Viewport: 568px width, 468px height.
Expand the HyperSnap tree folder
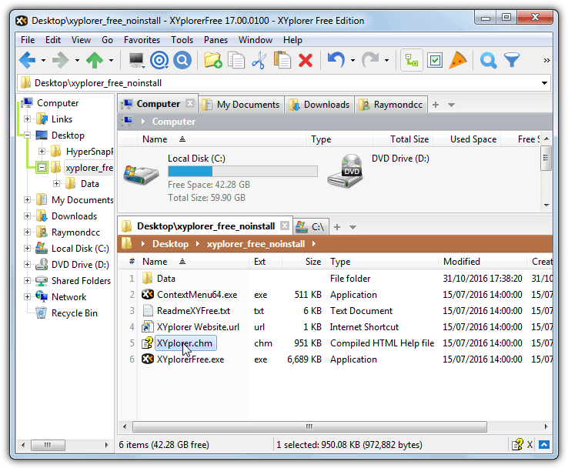point(42,151)
